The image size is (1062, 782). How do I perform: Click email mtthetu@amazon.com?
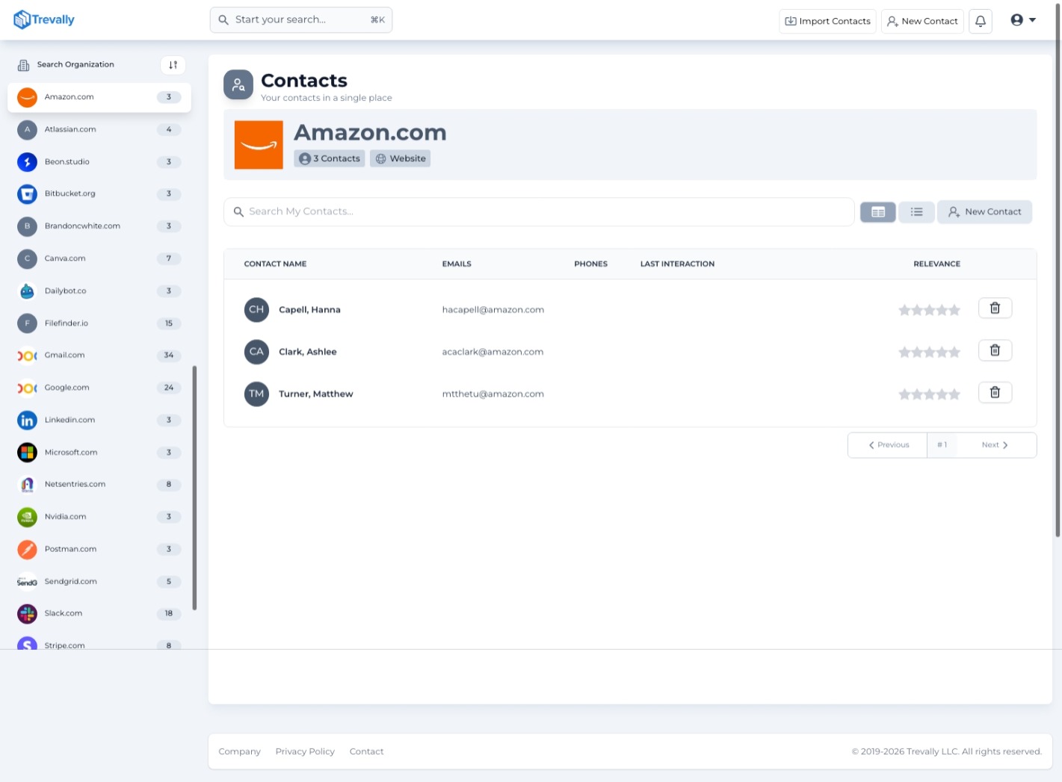coord(493,394)
